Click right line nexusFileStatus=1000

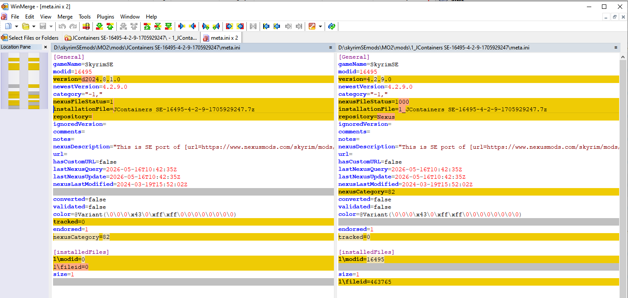(x=479, y=102)
